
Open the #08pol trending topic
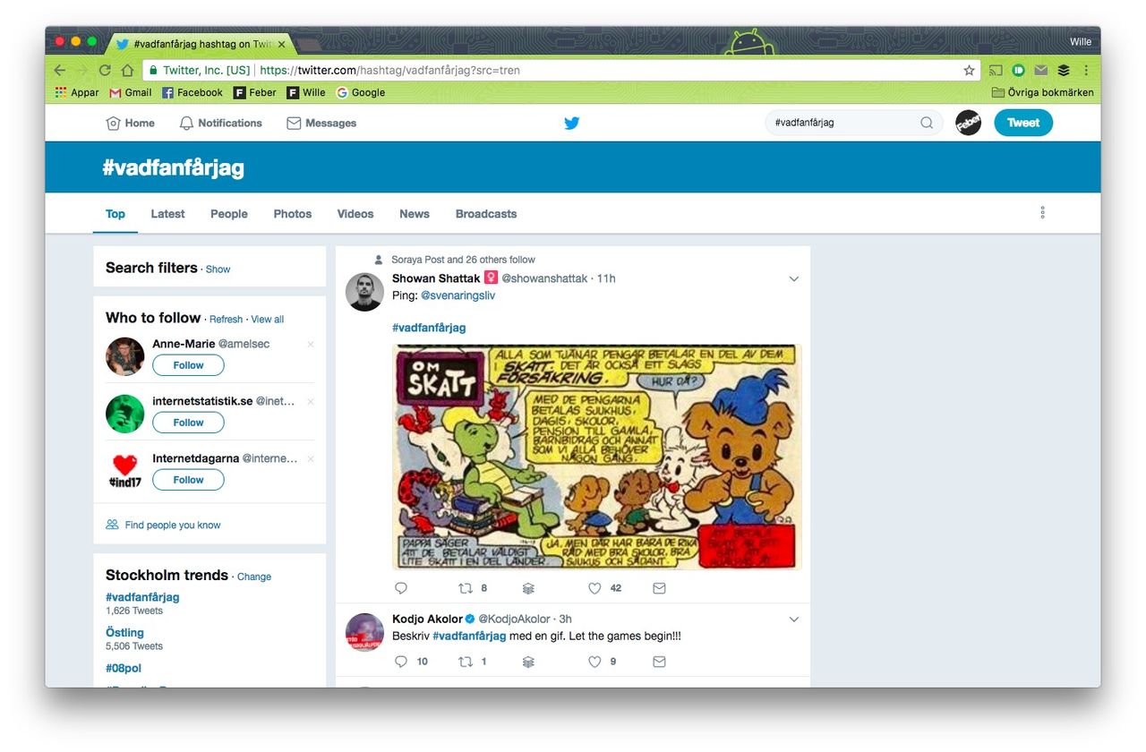pos(122,668)
